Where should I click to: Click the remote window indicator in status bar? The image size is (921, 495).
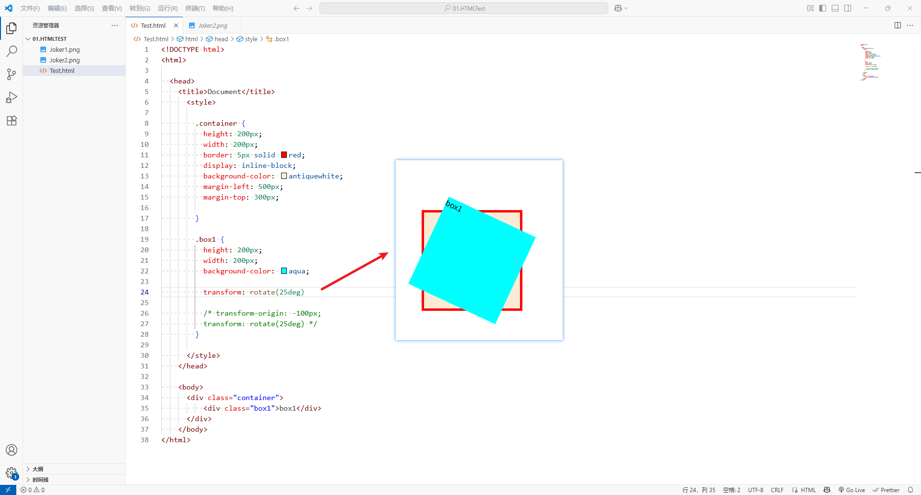(x=8, y=490)
